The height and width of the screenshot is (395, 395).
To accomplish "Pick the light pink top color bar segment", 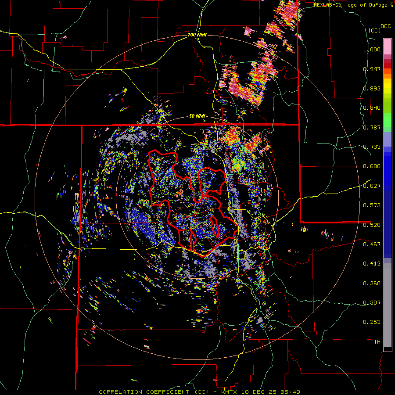I will (388, 47).
